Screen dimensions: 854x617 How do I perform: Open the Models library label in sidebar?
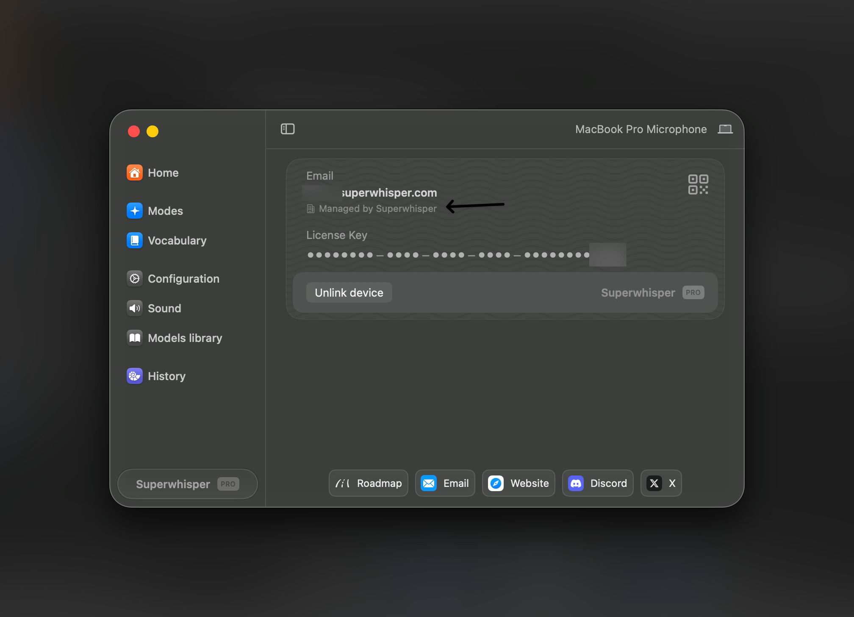tap(185, 338)
